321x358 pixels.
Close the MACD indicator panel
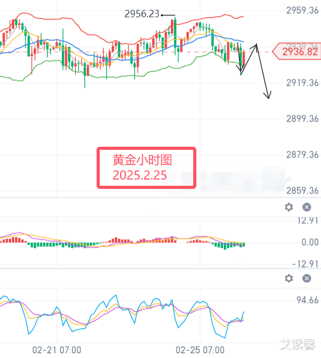(306, 207)
